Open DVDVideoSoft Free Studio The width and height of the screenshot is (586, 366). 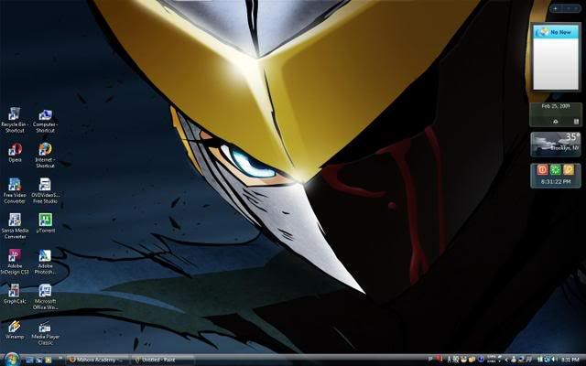(x=45, y=185)
